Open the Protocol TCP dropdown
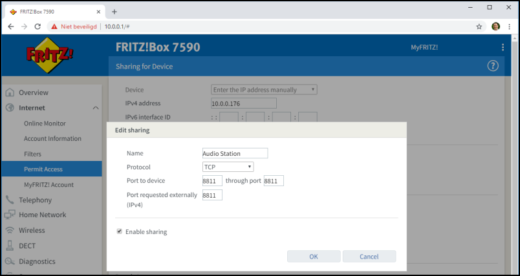The image size is (520, 276). click(x=228, y=167)
